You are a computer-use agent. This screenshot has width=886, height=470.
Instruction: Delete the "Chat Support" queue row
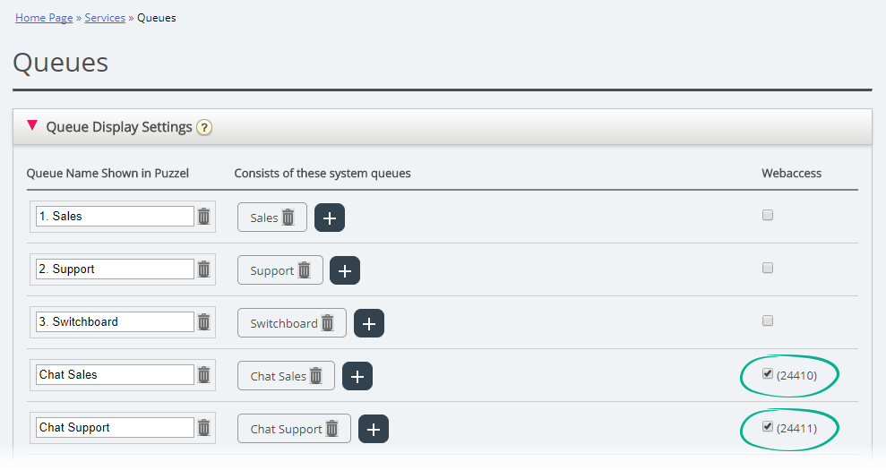pos(204,428)
